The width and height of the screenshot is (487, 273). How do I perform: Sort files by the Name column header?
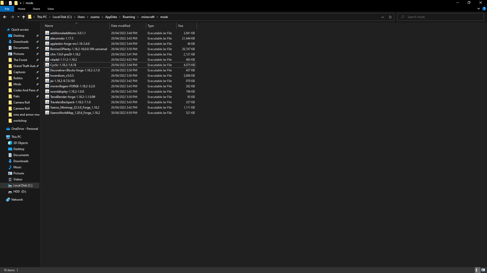click(76, 26)
